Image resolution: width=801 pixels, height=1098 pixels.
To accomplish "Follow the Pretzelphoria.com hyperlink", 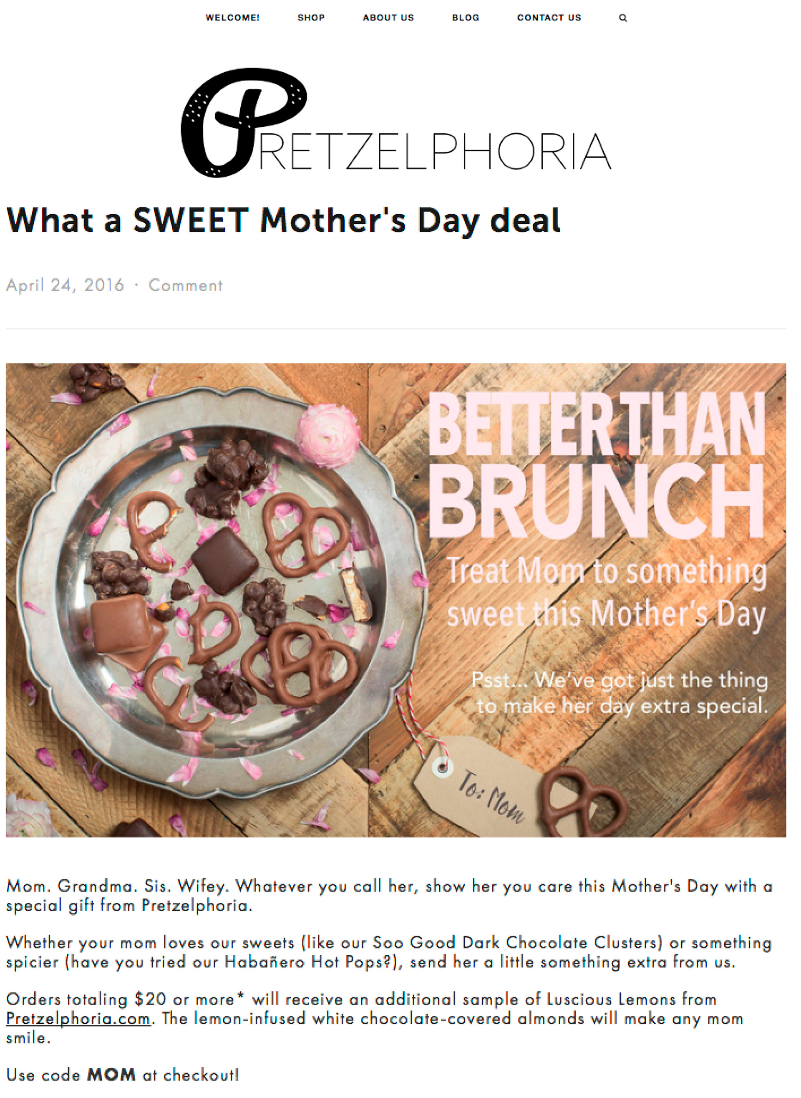I will pos(78,1019).
